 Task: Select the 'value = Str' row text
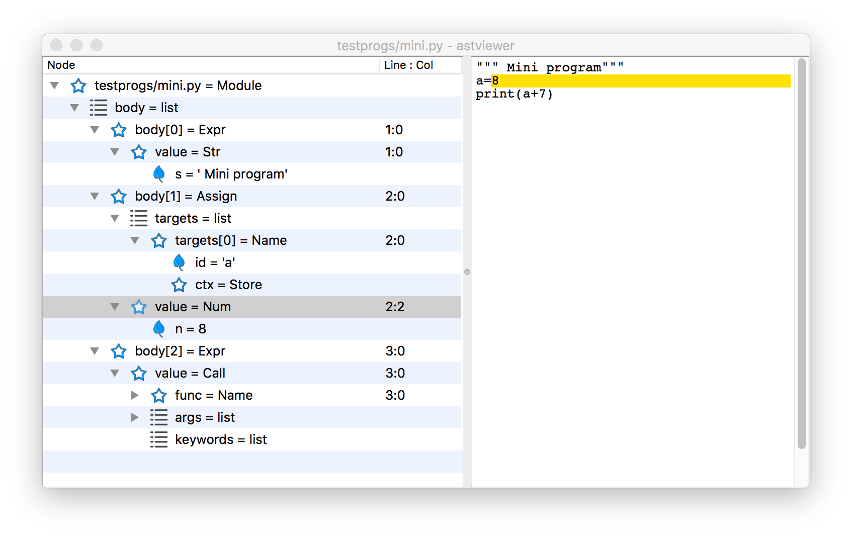coord(188,152)
